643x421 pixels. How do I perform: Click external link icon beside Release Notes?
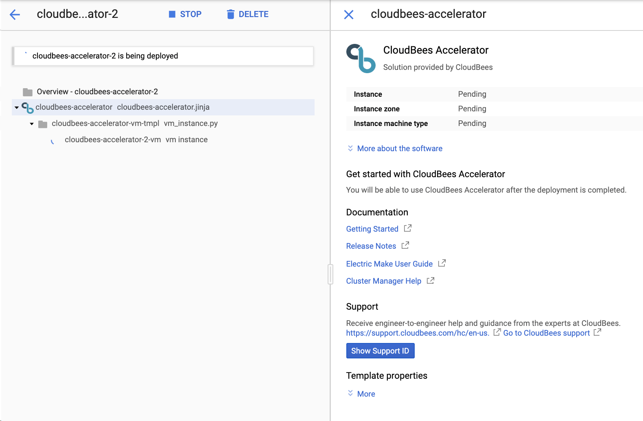pyautogui.click(x=405, y=245)
